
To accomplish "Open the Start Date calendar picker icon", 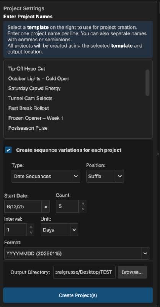I will pos(46,206).
